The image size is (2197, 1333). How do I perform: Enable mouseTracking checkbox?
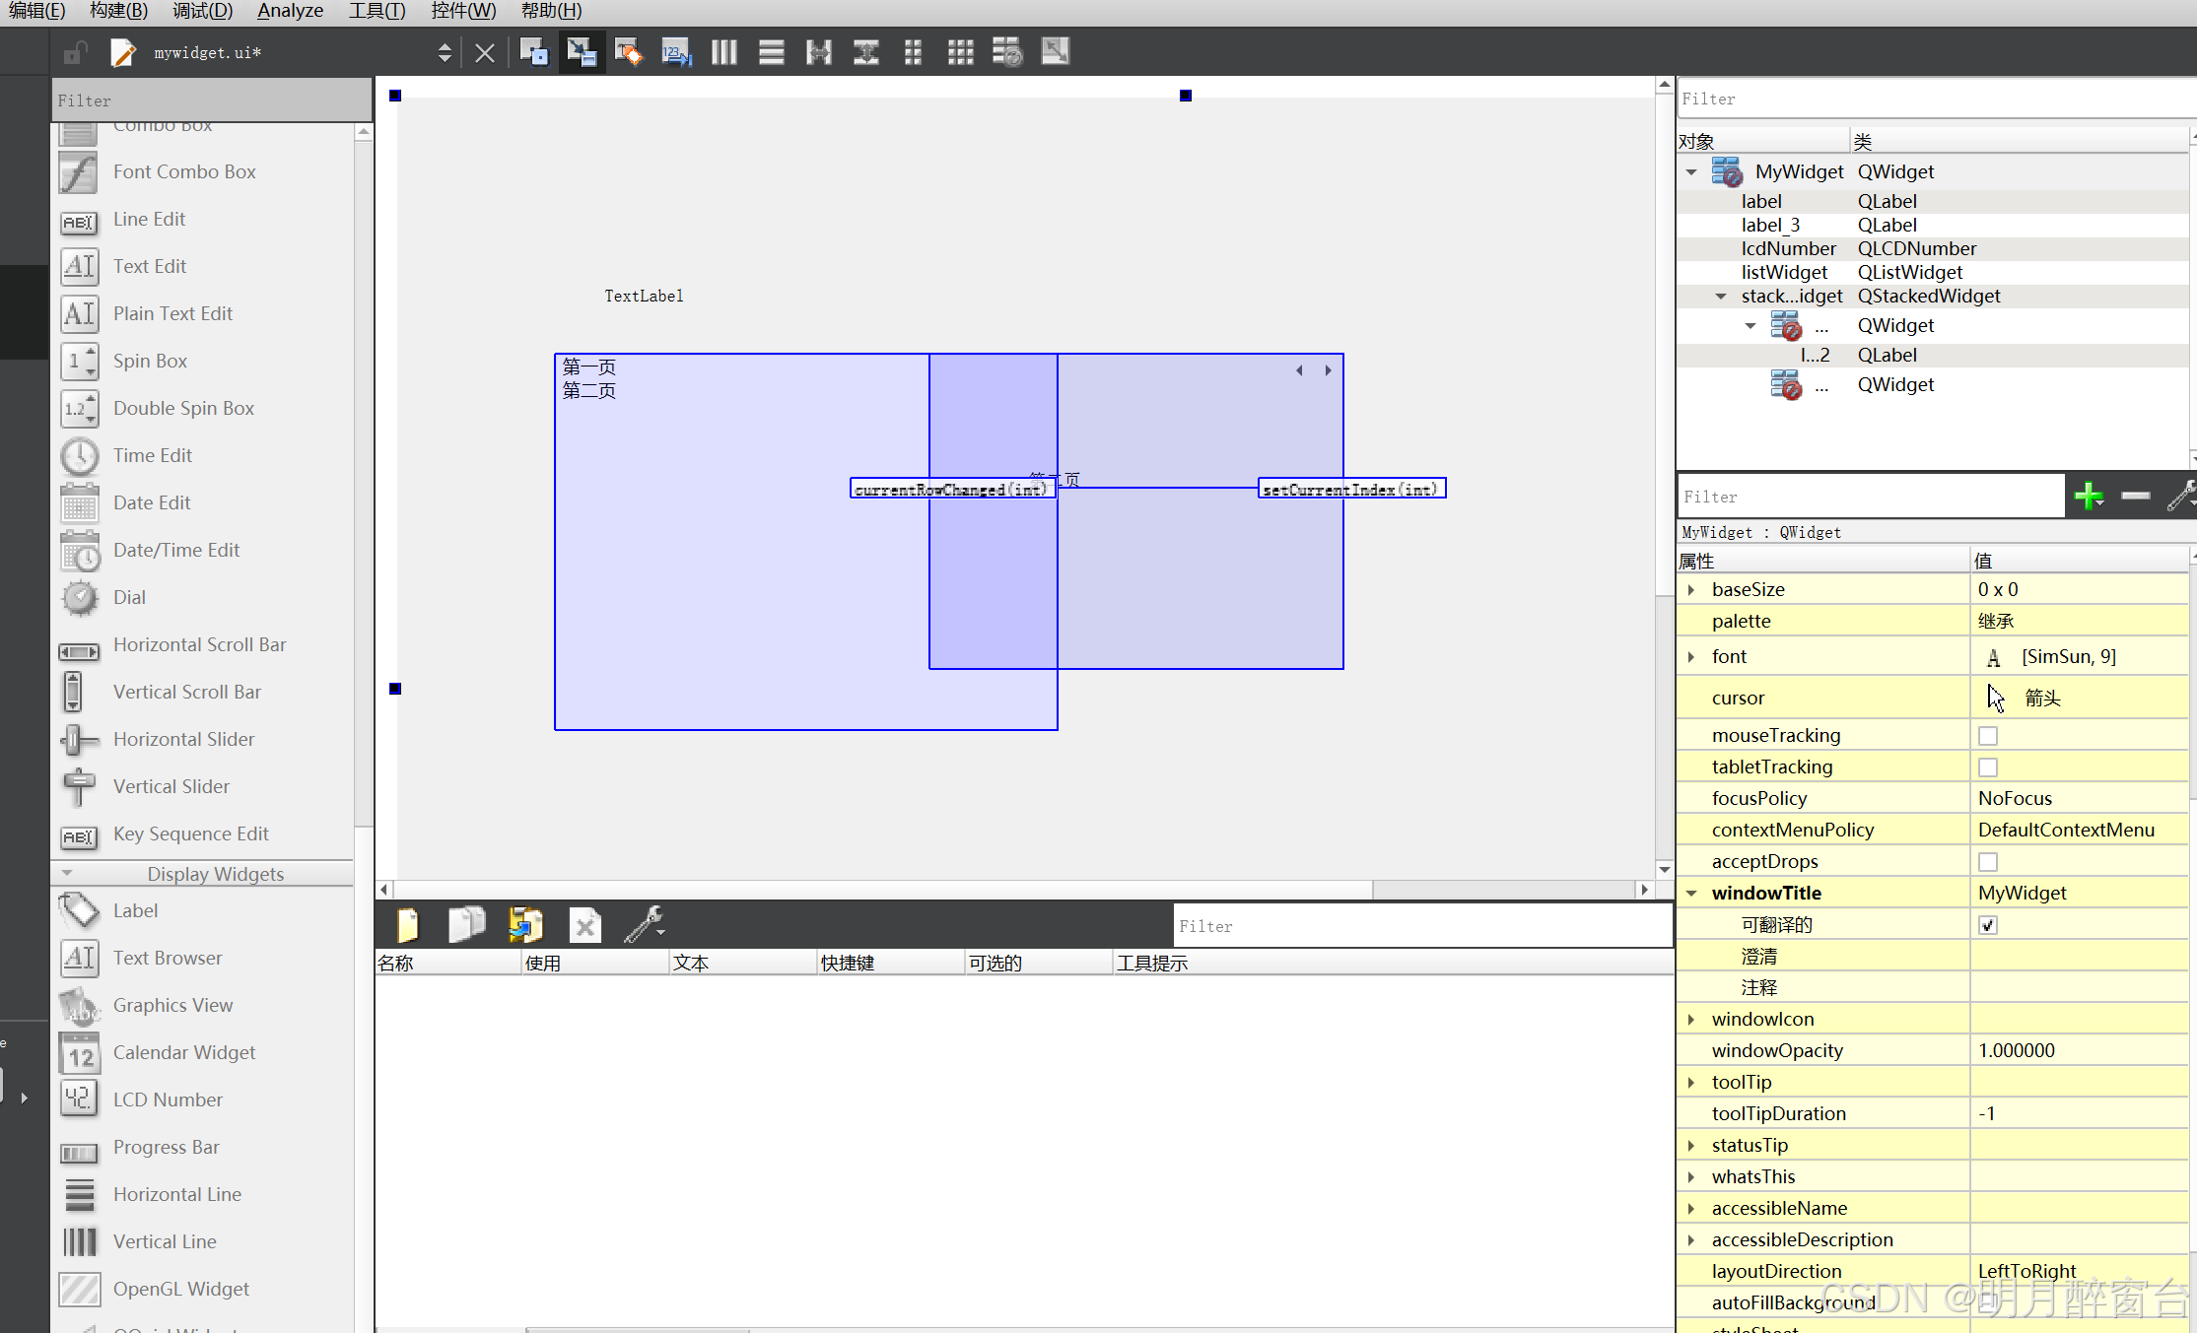click(1988, 736)
